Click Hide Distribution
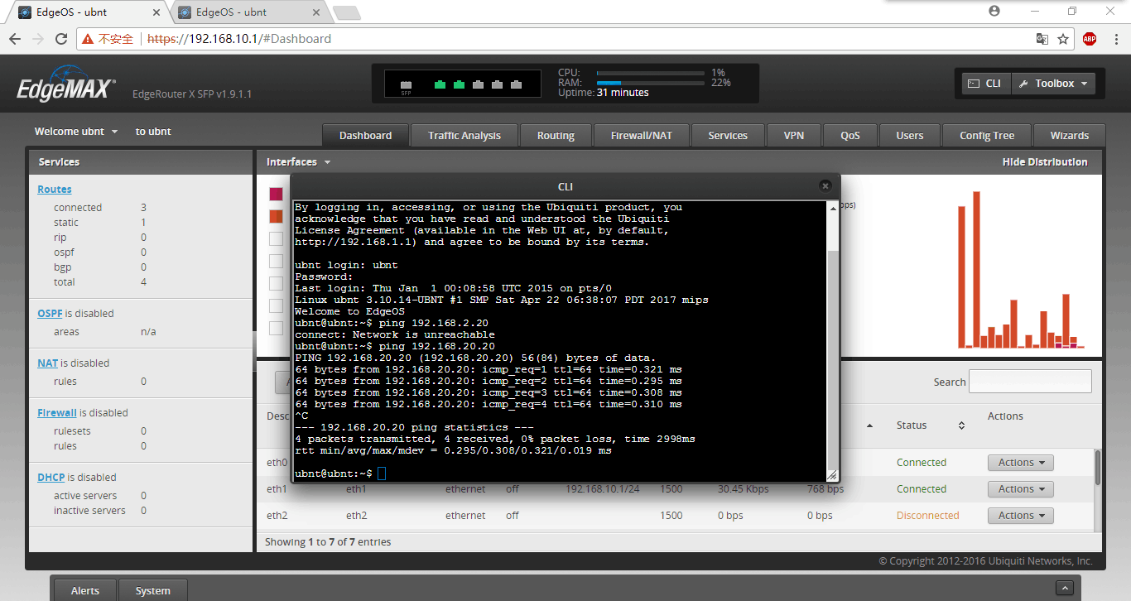1131x601 pixels. (1045, 162)
